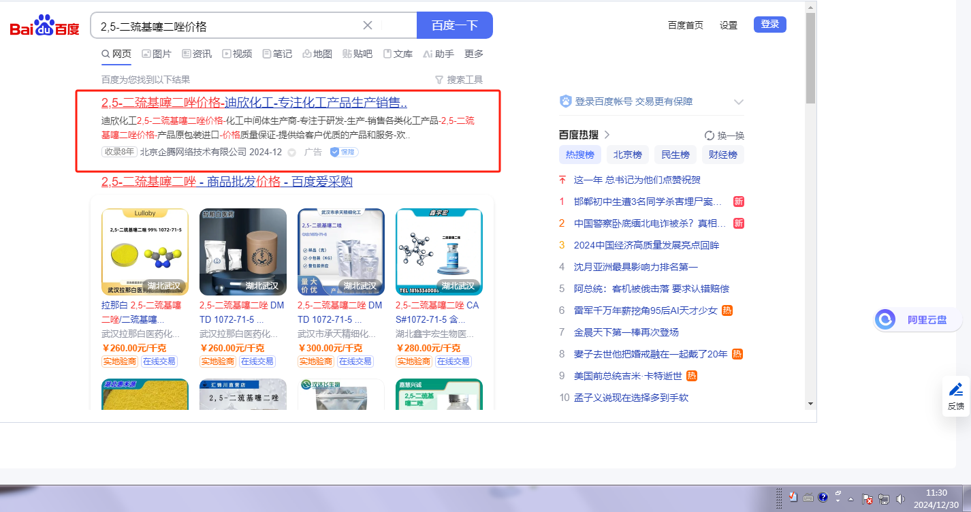
Task: Click the 阿里云盘 floating icon
Action: tap(885, 319)
